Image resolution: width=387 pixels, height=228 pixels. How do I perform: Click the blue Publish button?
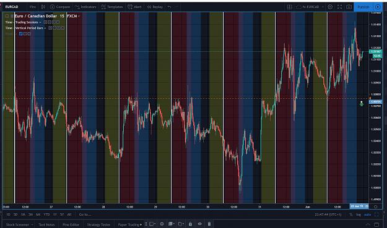tap(363, 7)
